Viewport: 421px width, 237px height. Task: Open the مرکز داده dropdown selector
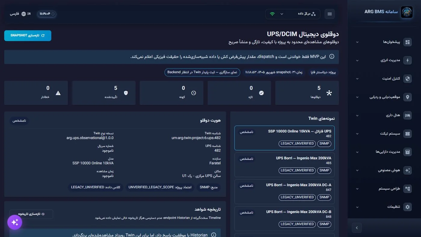click(293, 14)
